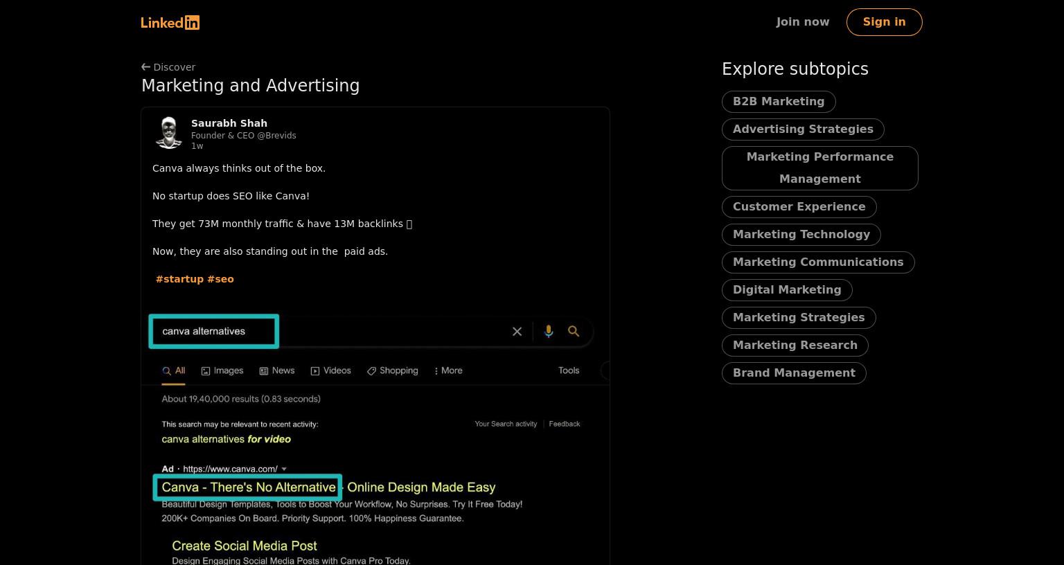Viewport: 1064px width, 565px height.
Task: Open Your Search activity link
Action: pos(506,424)
